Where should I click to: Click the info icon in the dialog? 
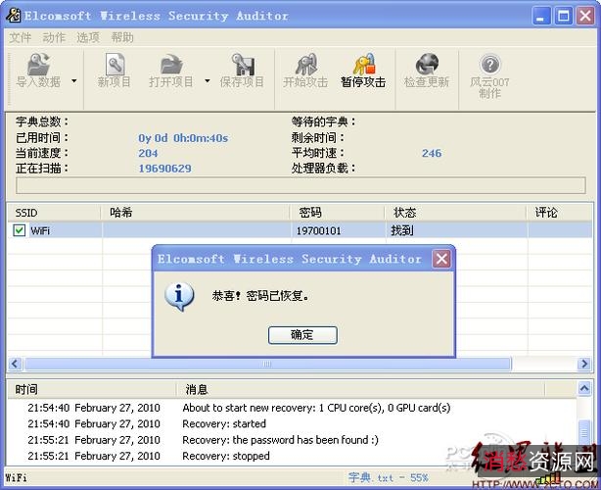(179, 297)
